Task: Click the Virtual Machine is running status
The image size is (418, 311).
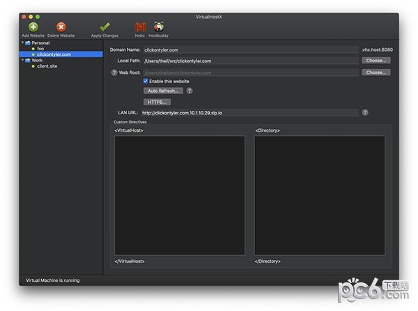Action: 52,280
